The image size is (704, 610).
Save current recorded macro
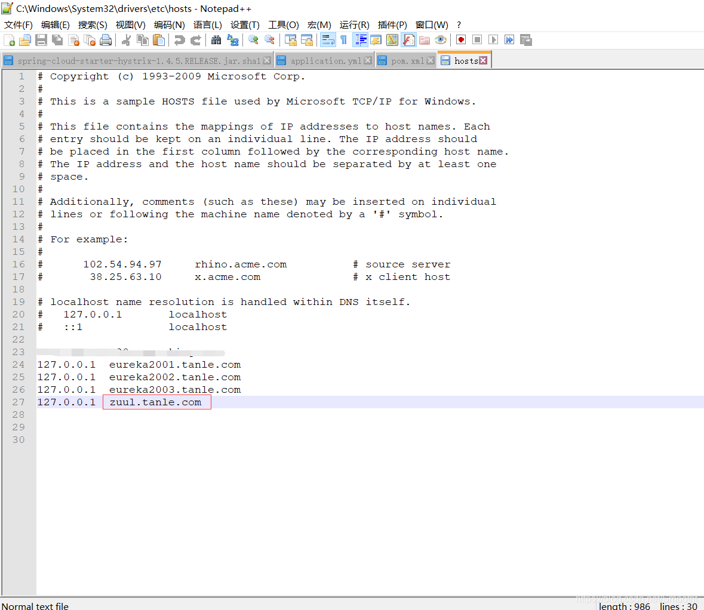tap(525, 41)
